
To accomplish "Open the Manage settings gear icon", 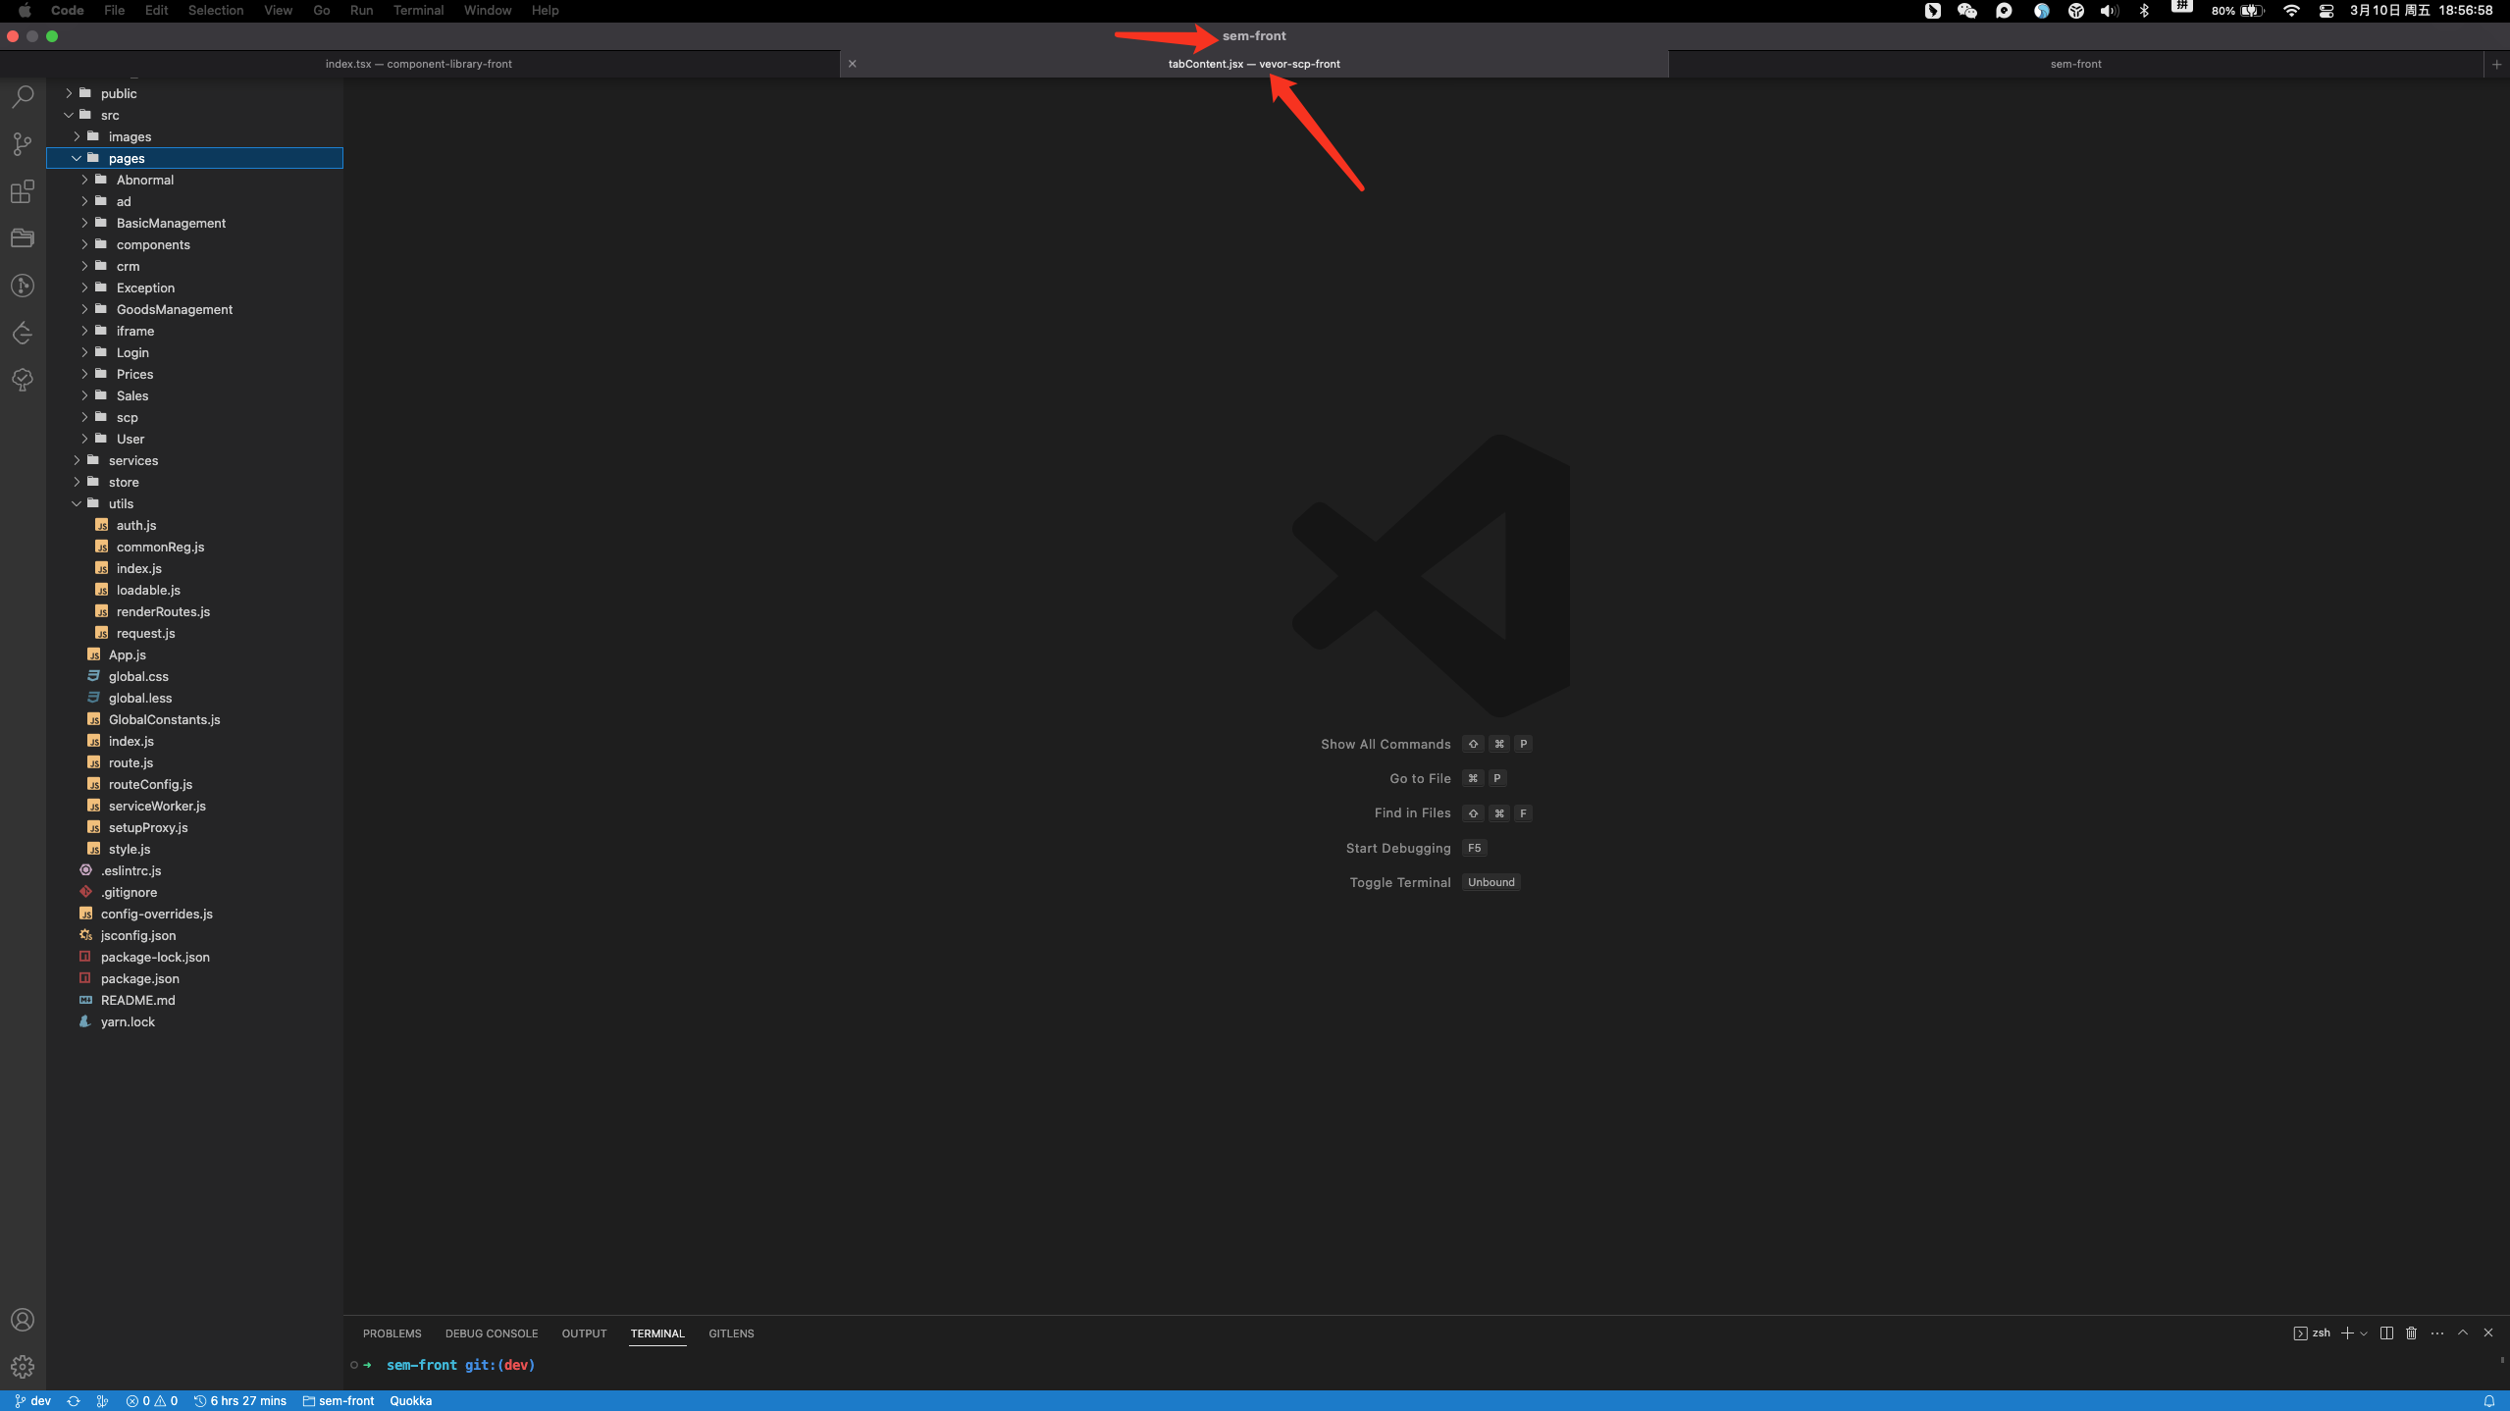I will point(22,1365).
